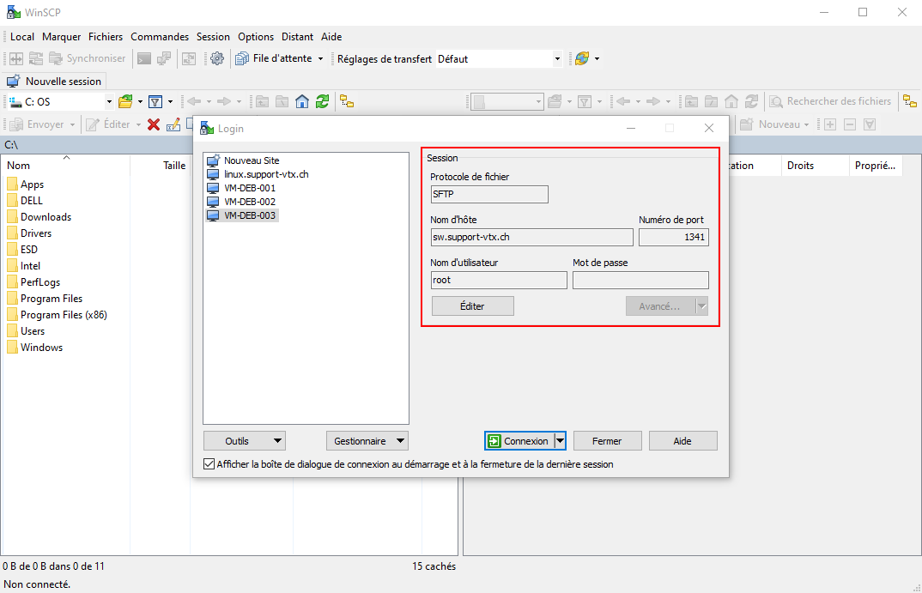Click the Éditer button in Session group
The image size is (922, 593).
pos(473,306)
